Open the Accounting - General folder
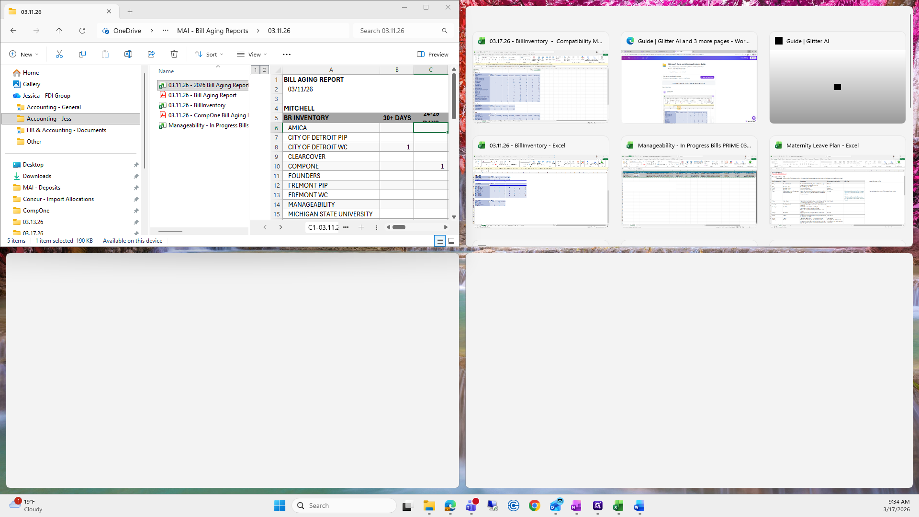The width and height of the screenshot is (919, 517). coord(54,107)
